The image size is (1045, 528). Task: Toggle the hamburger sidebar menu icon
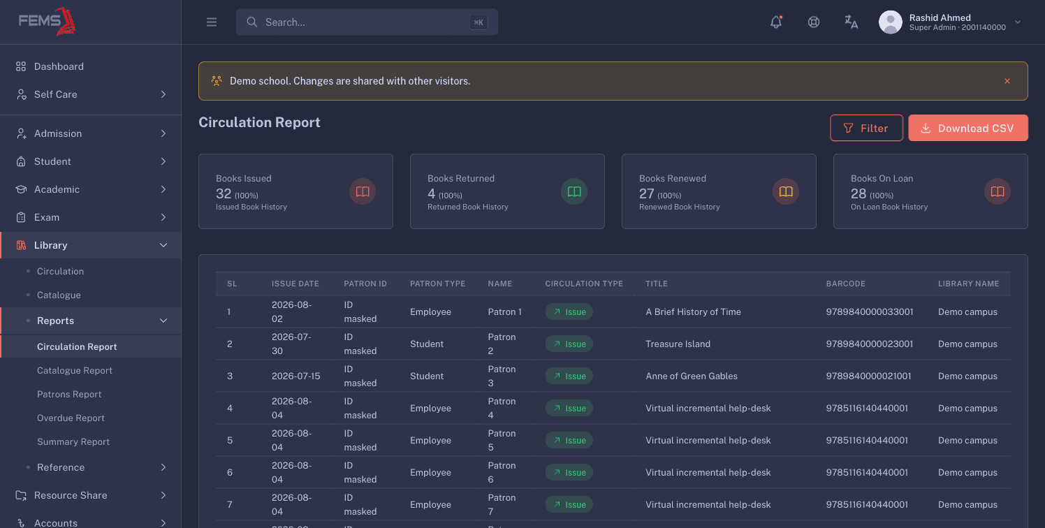212,22
